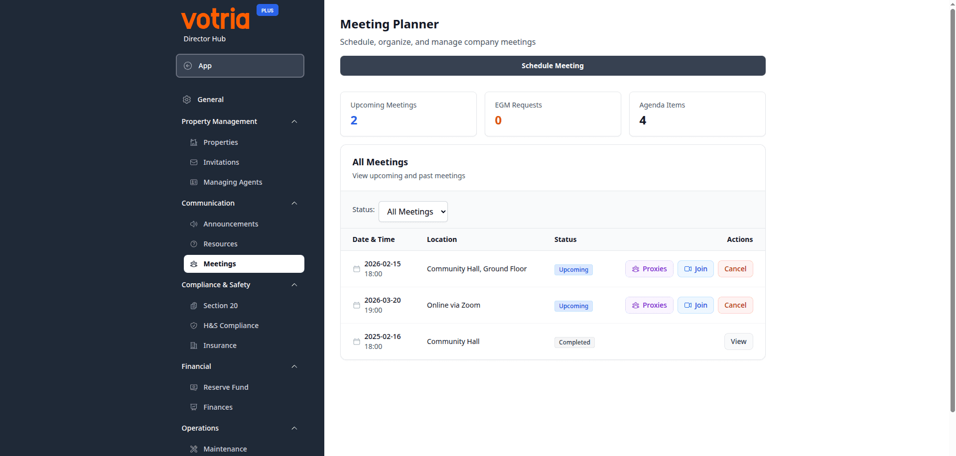The height and width of the screenshot is (456, 956).
Task: Open the Status filter dropdown
Action: (413, 212)
